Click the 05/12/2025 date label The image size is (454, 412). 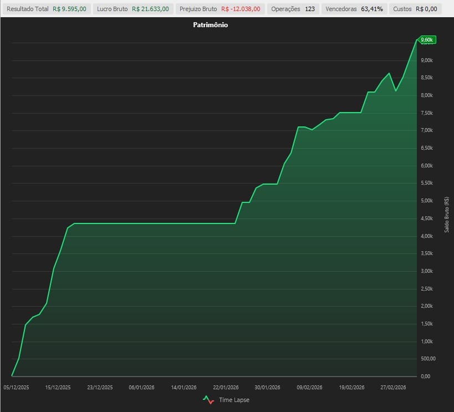[x=17, y=388]
